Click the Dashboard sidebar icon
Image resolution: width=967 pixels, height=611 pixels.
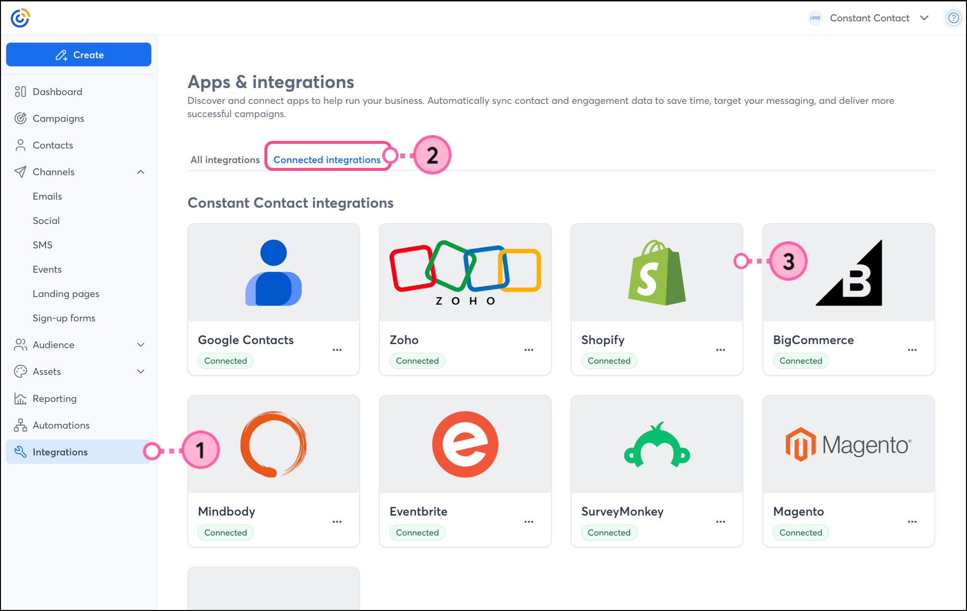pos(20,92)
